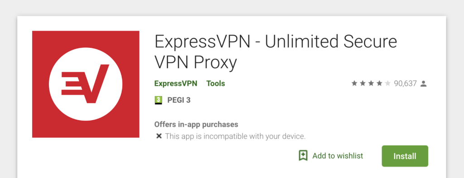Image resolution: width=464 pixels, height=178 pixels.
Task: Click the third rating star
Action: [x=371, y=84]
